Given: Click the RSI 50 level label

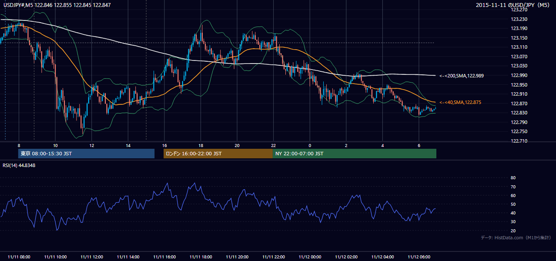Looking at the screenshot, I should click(x=513, y=204).
